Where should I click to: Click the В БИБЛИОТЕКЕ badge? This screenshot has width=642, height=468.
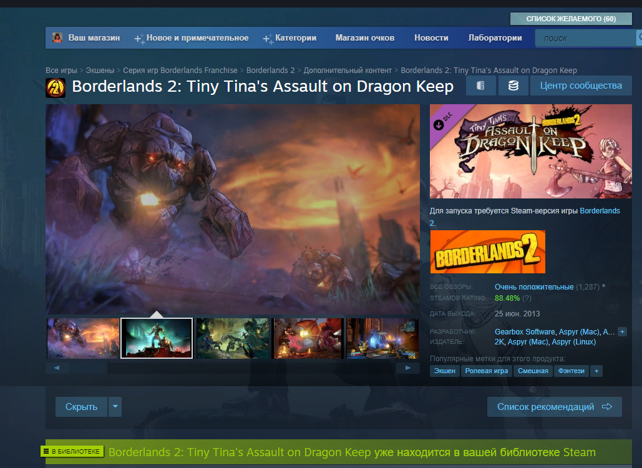(72, 451)
